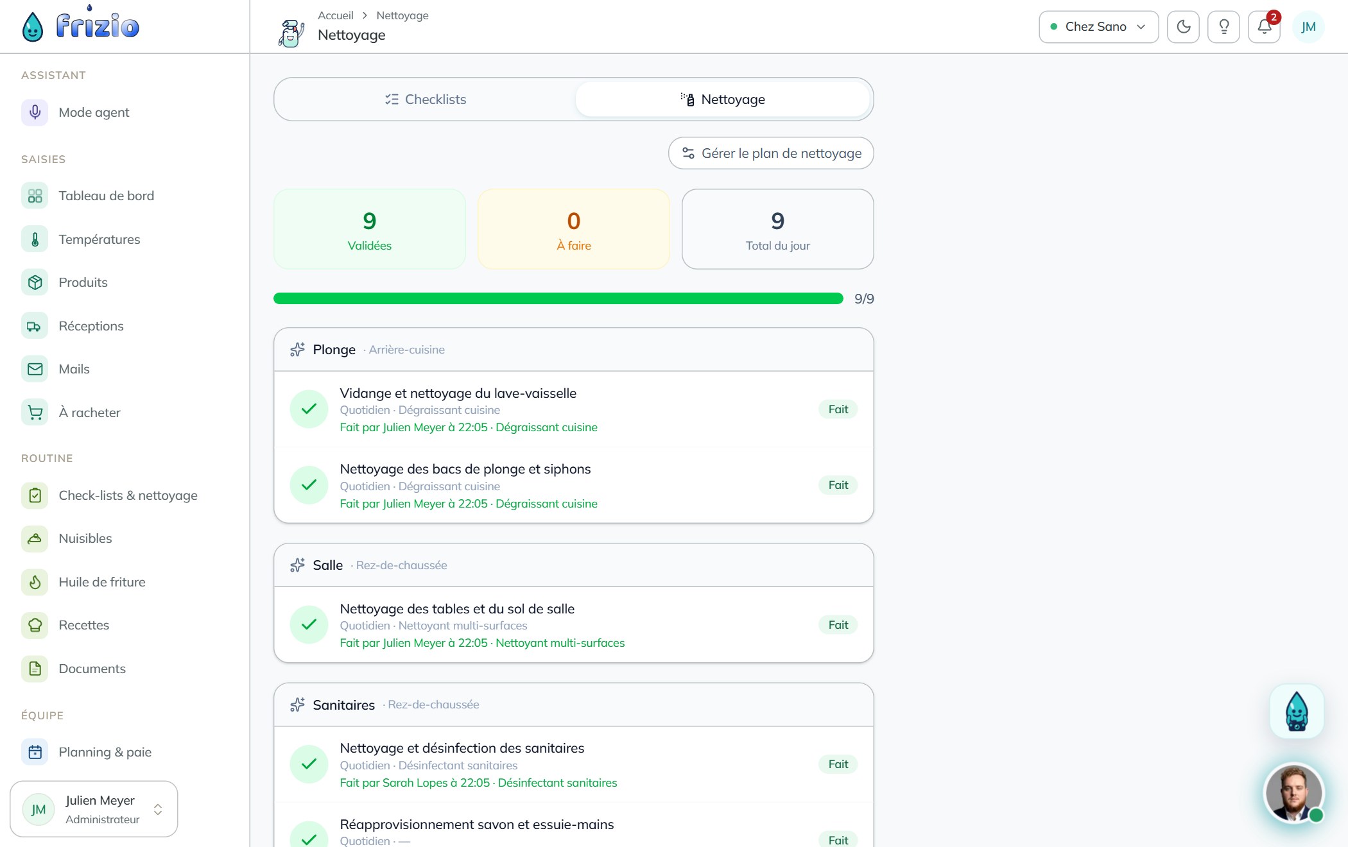This screenshot has height=847, width=1348.
Task: Switch to the Checklists tab
Action: [x=426, y=99]
